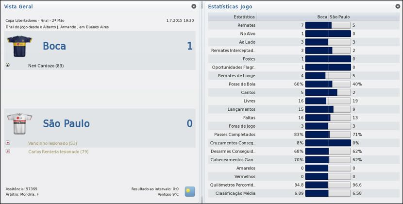Image resolution: width=403 pixels, height=204 pixels.
Task: Click the Estatística column header
Action: tap(244, 17)
